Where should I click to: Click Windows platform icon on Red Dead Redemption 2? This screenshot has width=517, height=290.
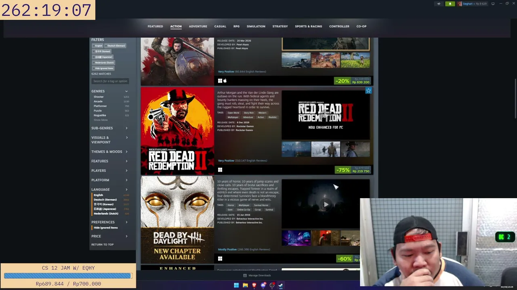tap(220, 170)
